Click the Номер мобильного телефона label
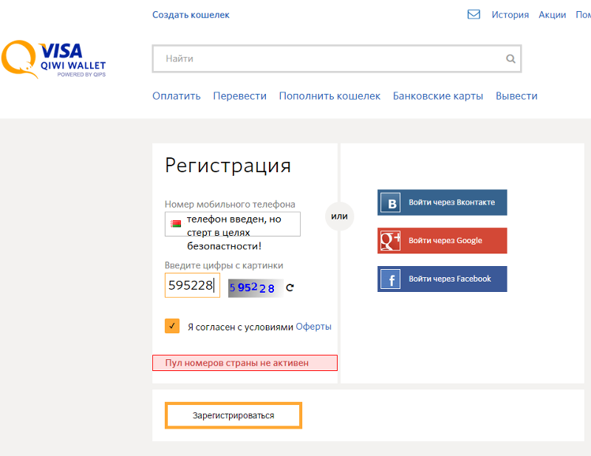591x456 pixels. 230,205
